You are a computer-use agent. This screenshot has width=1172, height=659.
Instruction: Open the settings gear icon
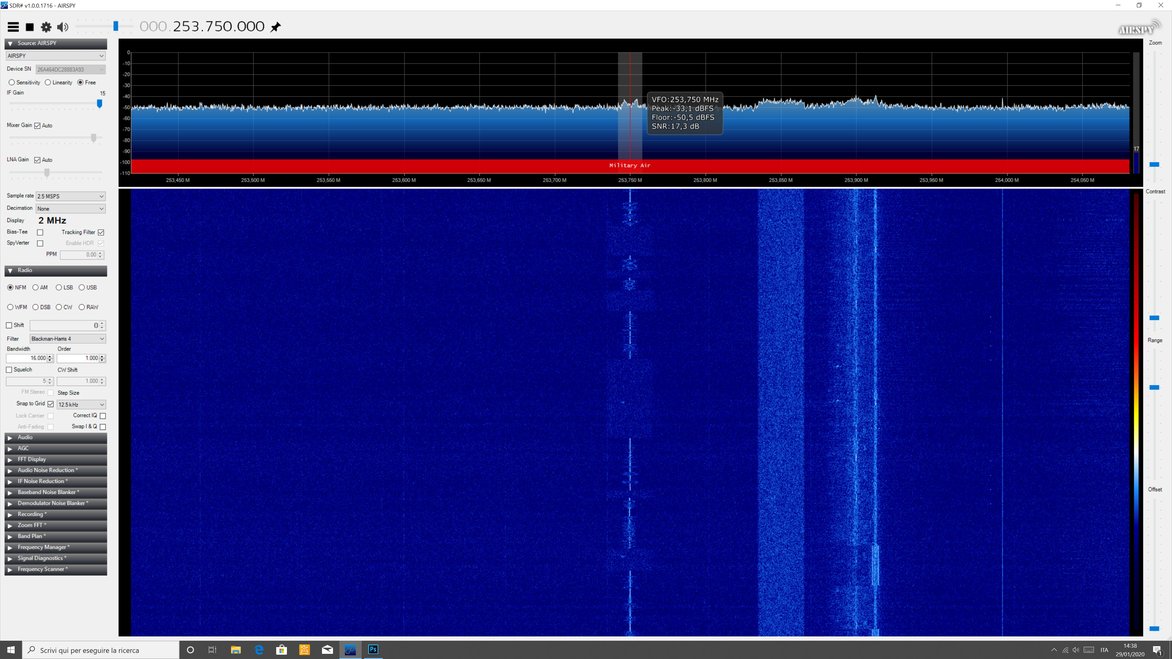point(46,27)
